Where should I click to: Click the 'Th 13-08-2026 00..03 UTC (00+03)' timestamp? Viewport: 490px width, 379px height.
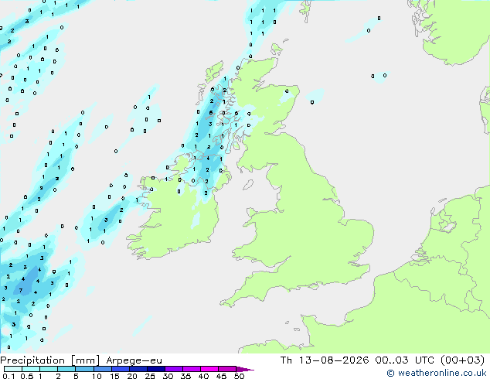[x=383, y=360]
